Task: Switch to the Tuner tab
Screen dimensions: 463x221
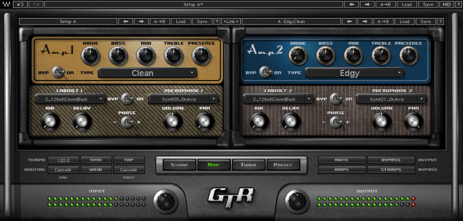Action: 248,165
